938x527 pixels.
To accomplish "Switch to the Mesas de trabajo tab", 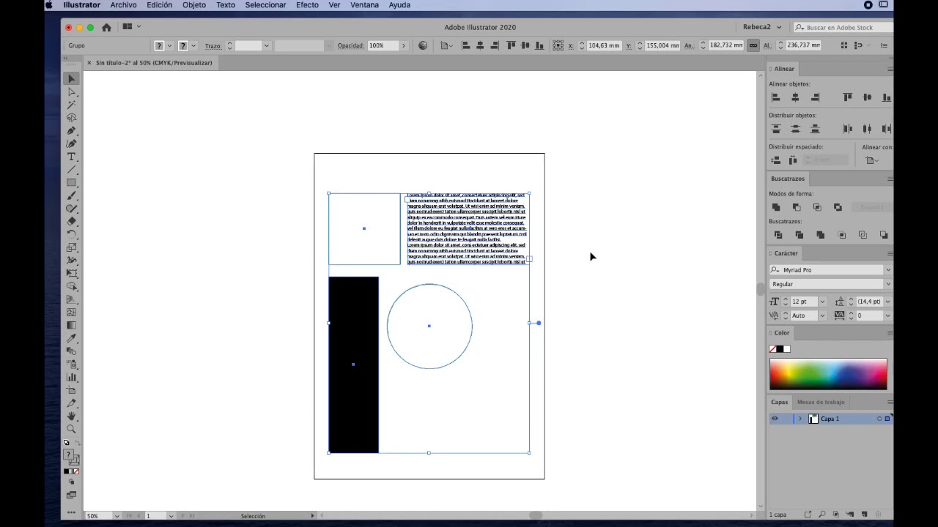I will click(821, 402).
